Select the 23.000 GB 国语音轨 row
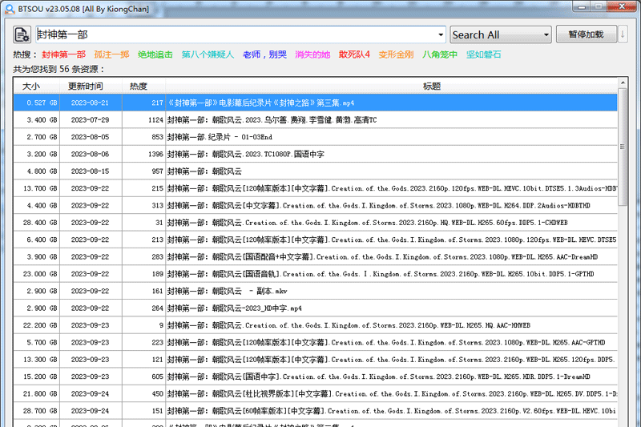The height and width of the screenshot is (427, 641). pos(315,274)
